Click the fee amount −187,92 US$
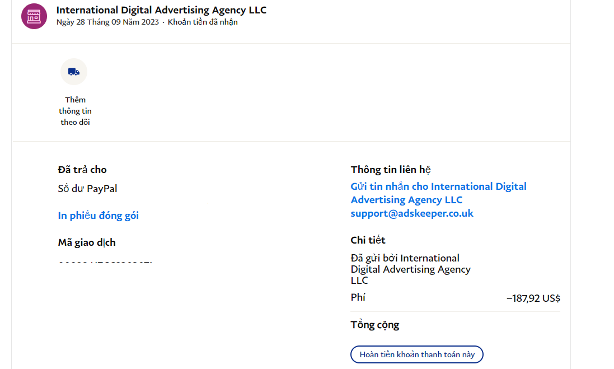Screen dimensions: 614x369 [x=533, y=298]
